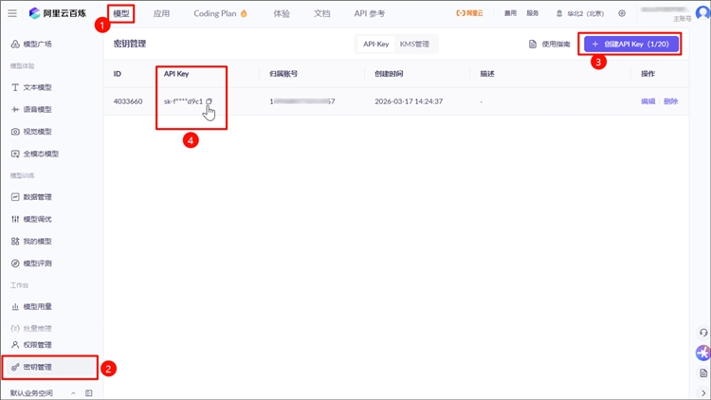Expand the right floating toolbar chevron
Screen dimensions: 711x400
pyautogui.click(x=703, y=392)
